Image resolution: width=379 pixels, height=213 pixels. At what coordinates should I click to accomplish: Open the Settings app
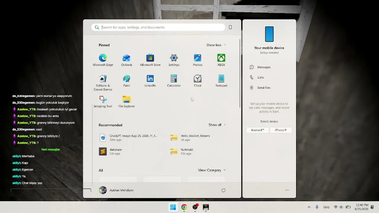(x=174, y=60)
